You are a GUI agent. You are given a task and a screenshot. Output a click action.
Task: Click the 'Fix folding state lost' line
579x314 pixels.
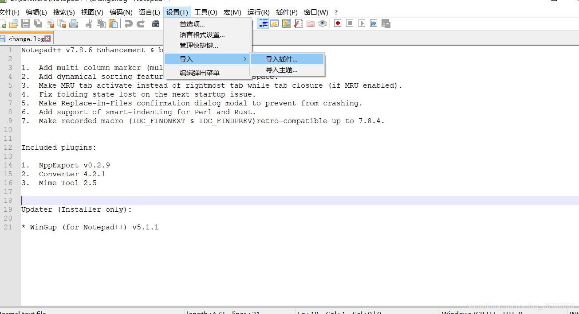click(139, 94)
